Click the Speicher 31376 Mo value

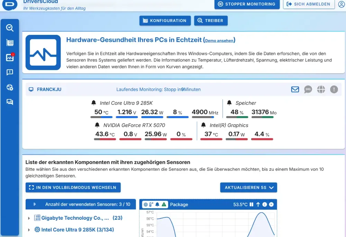264,112
